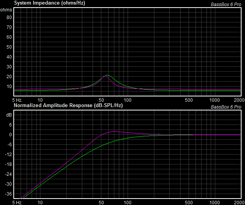The image size is (245, 205).
Task: Select the 1000 label under impedance graph
Action: click(x=215, y=100)
